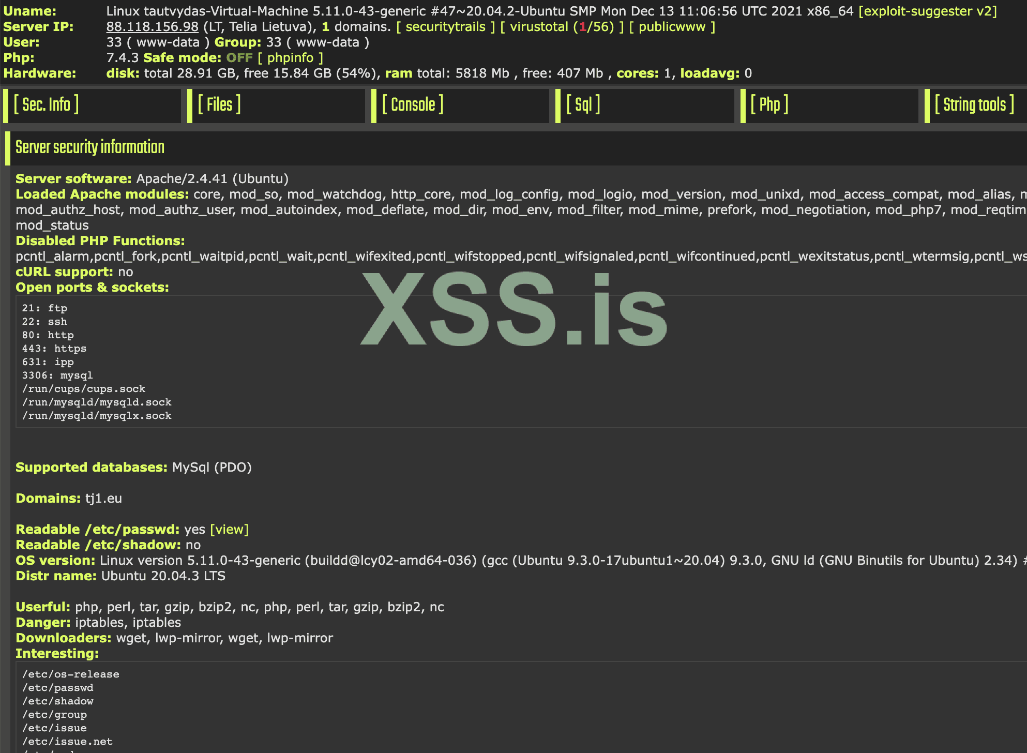Screen dimensions: 1027x753
Task: Open the Sql tab
Action: coord(583,105)
